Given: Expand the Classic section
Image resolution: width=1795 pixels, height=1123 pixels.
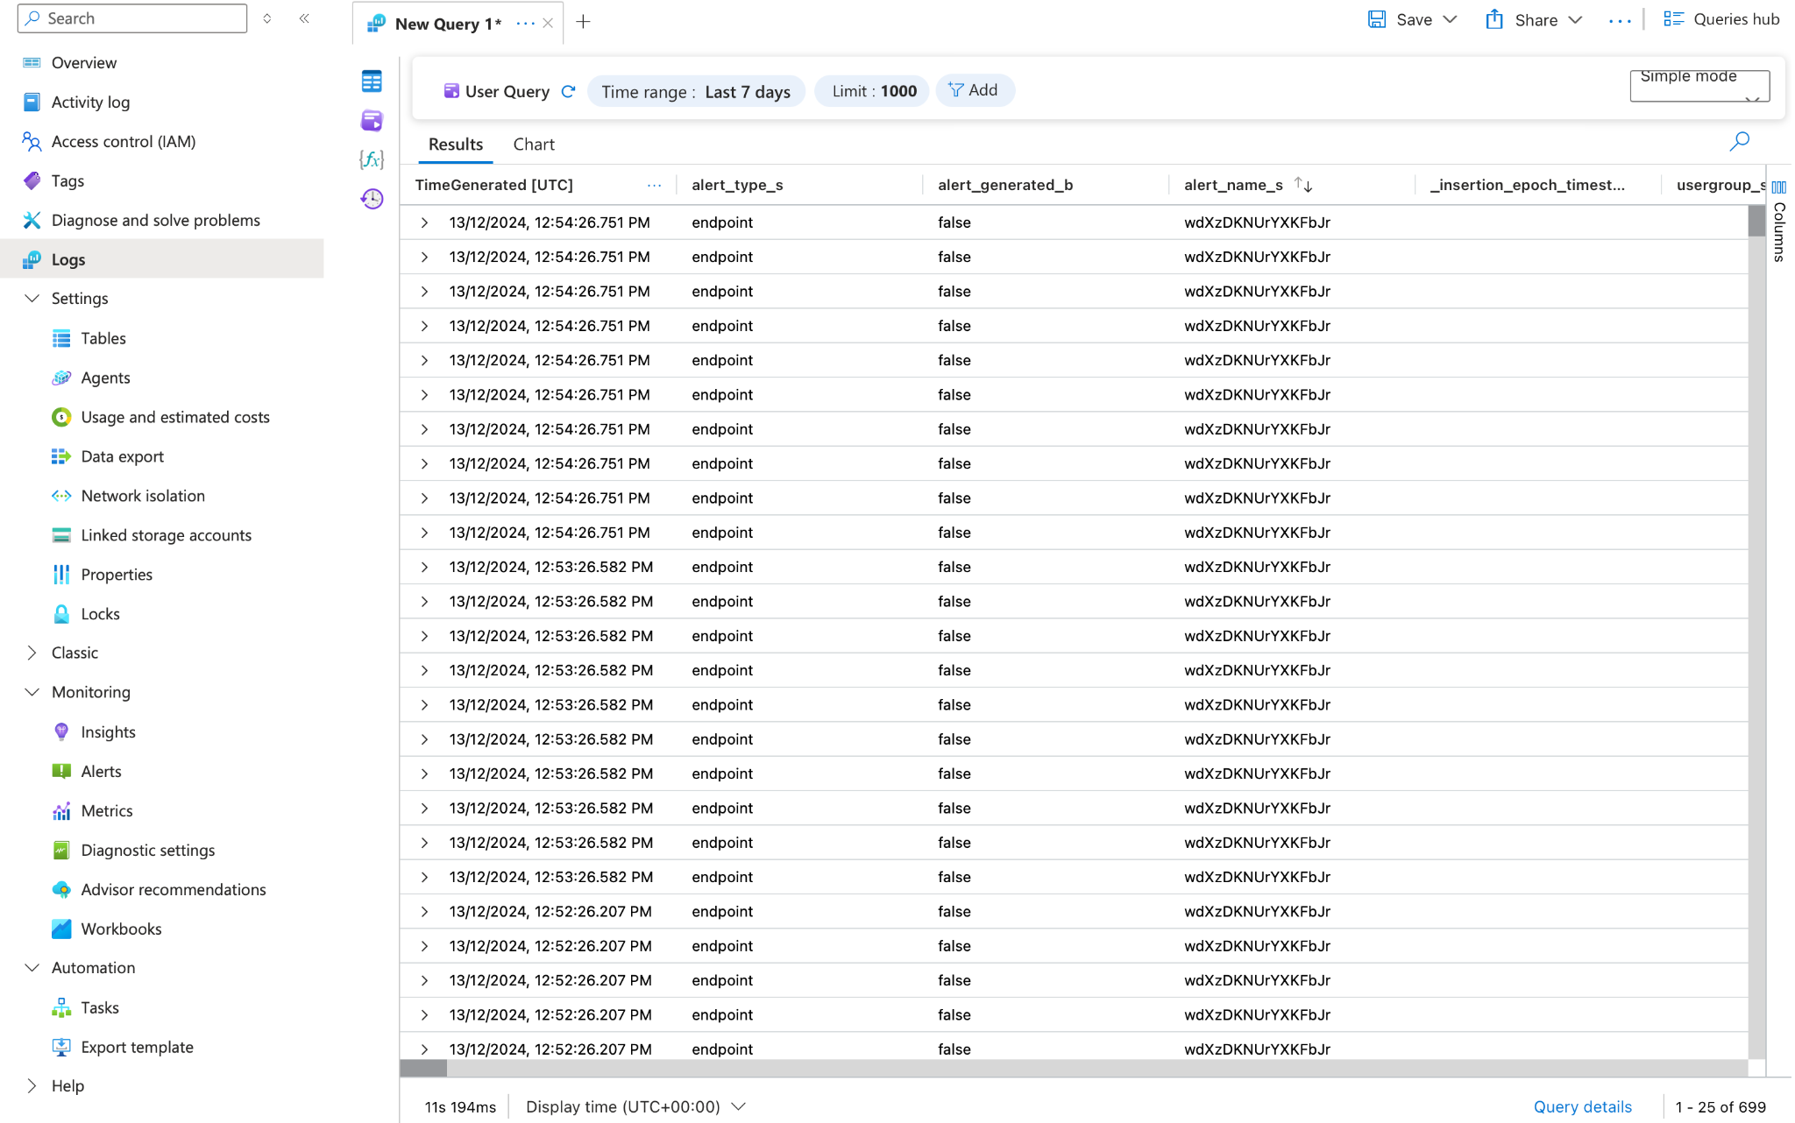Looking at the screenshot, I should [x=32, y=653].
